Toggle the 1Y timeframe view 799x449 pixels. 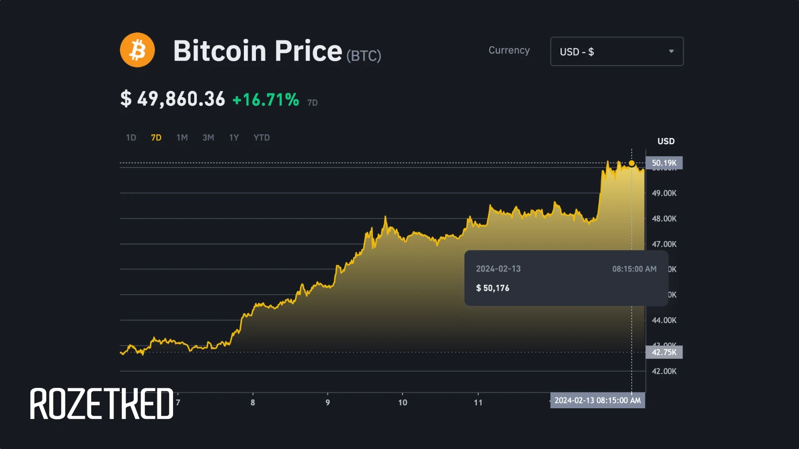(x=234, y=138)
